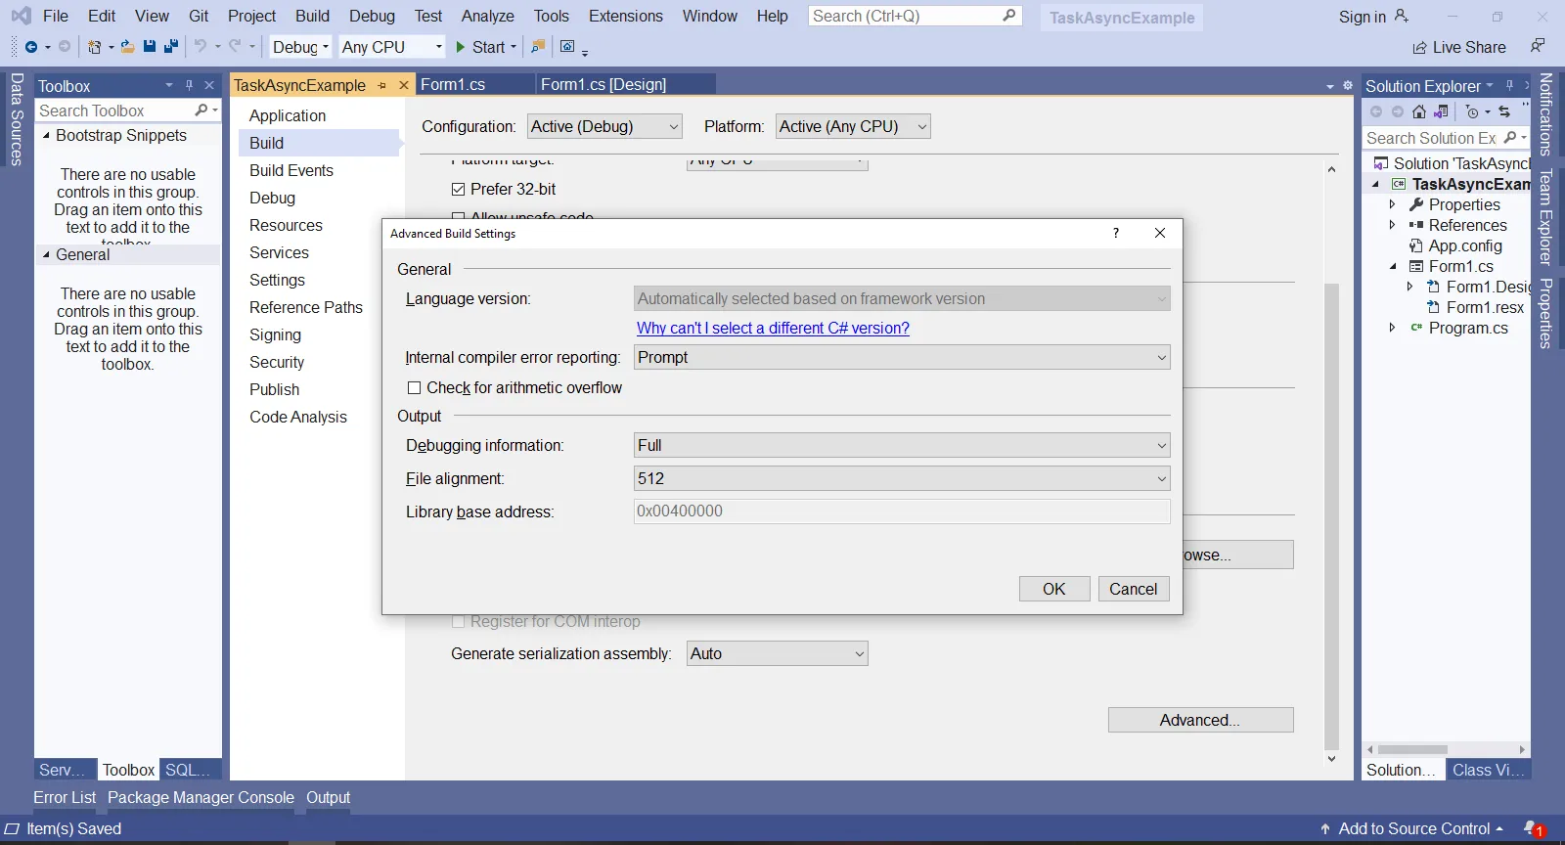Click the Undo toolbar icon

[x=200, y=46]
